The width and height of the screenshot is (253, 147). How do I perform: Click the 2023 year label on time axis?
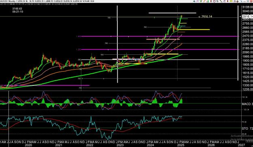coord(120,145)
